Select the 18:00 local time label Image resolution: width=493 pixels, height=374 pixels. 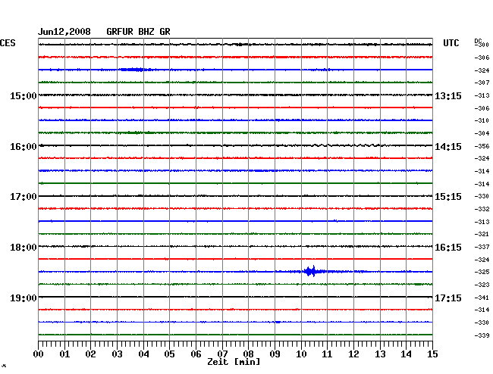[x=24, y=248]
